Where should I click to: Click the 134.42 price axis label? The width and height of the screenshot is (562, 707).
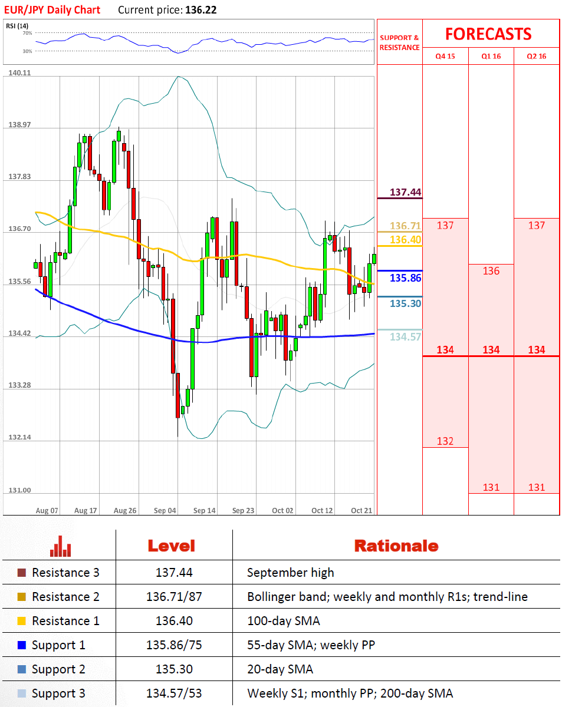[19, 333]
